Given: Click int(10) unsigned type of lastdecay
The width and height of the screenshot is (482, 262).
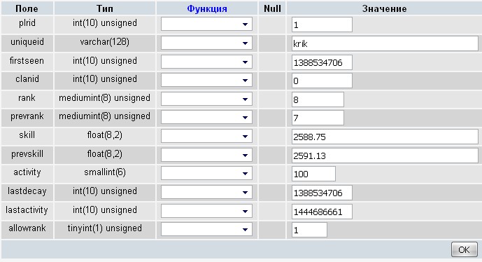Looking at the screenshot, I should coord(104,191).
